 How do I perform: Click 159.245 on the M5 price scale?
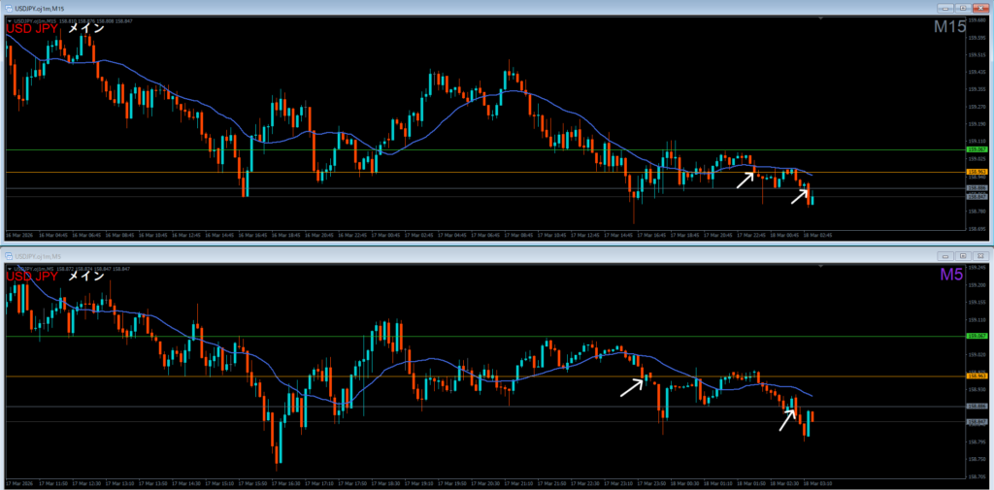click(976, 268)
